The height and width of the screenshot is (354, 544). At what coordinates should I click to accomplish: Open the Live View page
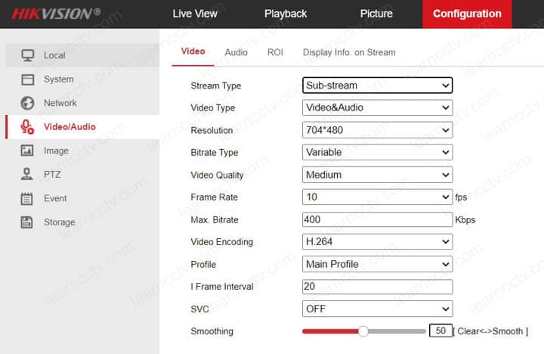point(195,14)
